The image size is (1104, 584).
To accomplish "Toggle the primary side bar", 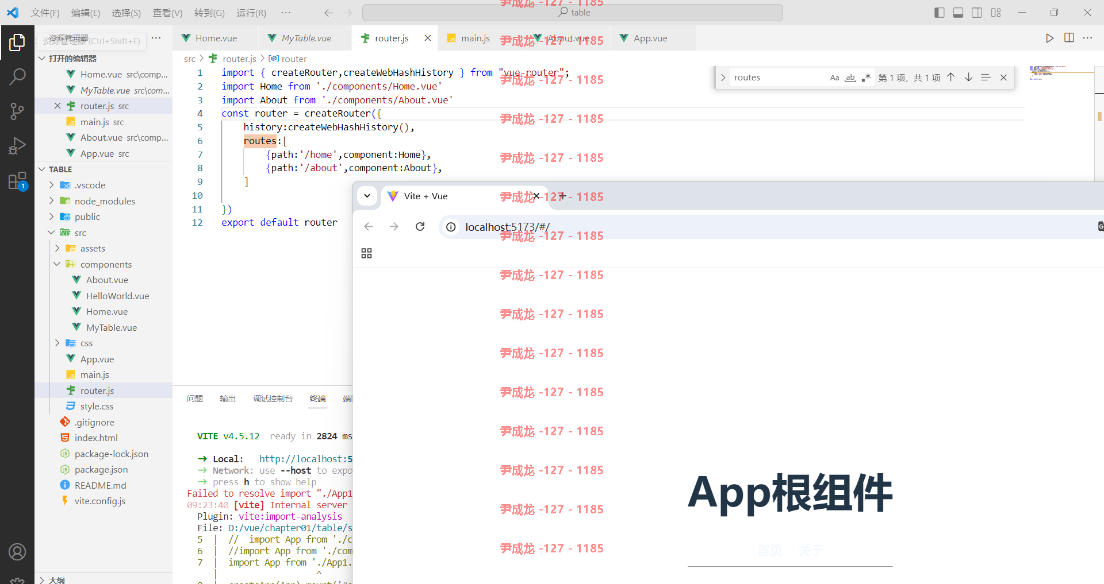I will (x=940, y=13).
